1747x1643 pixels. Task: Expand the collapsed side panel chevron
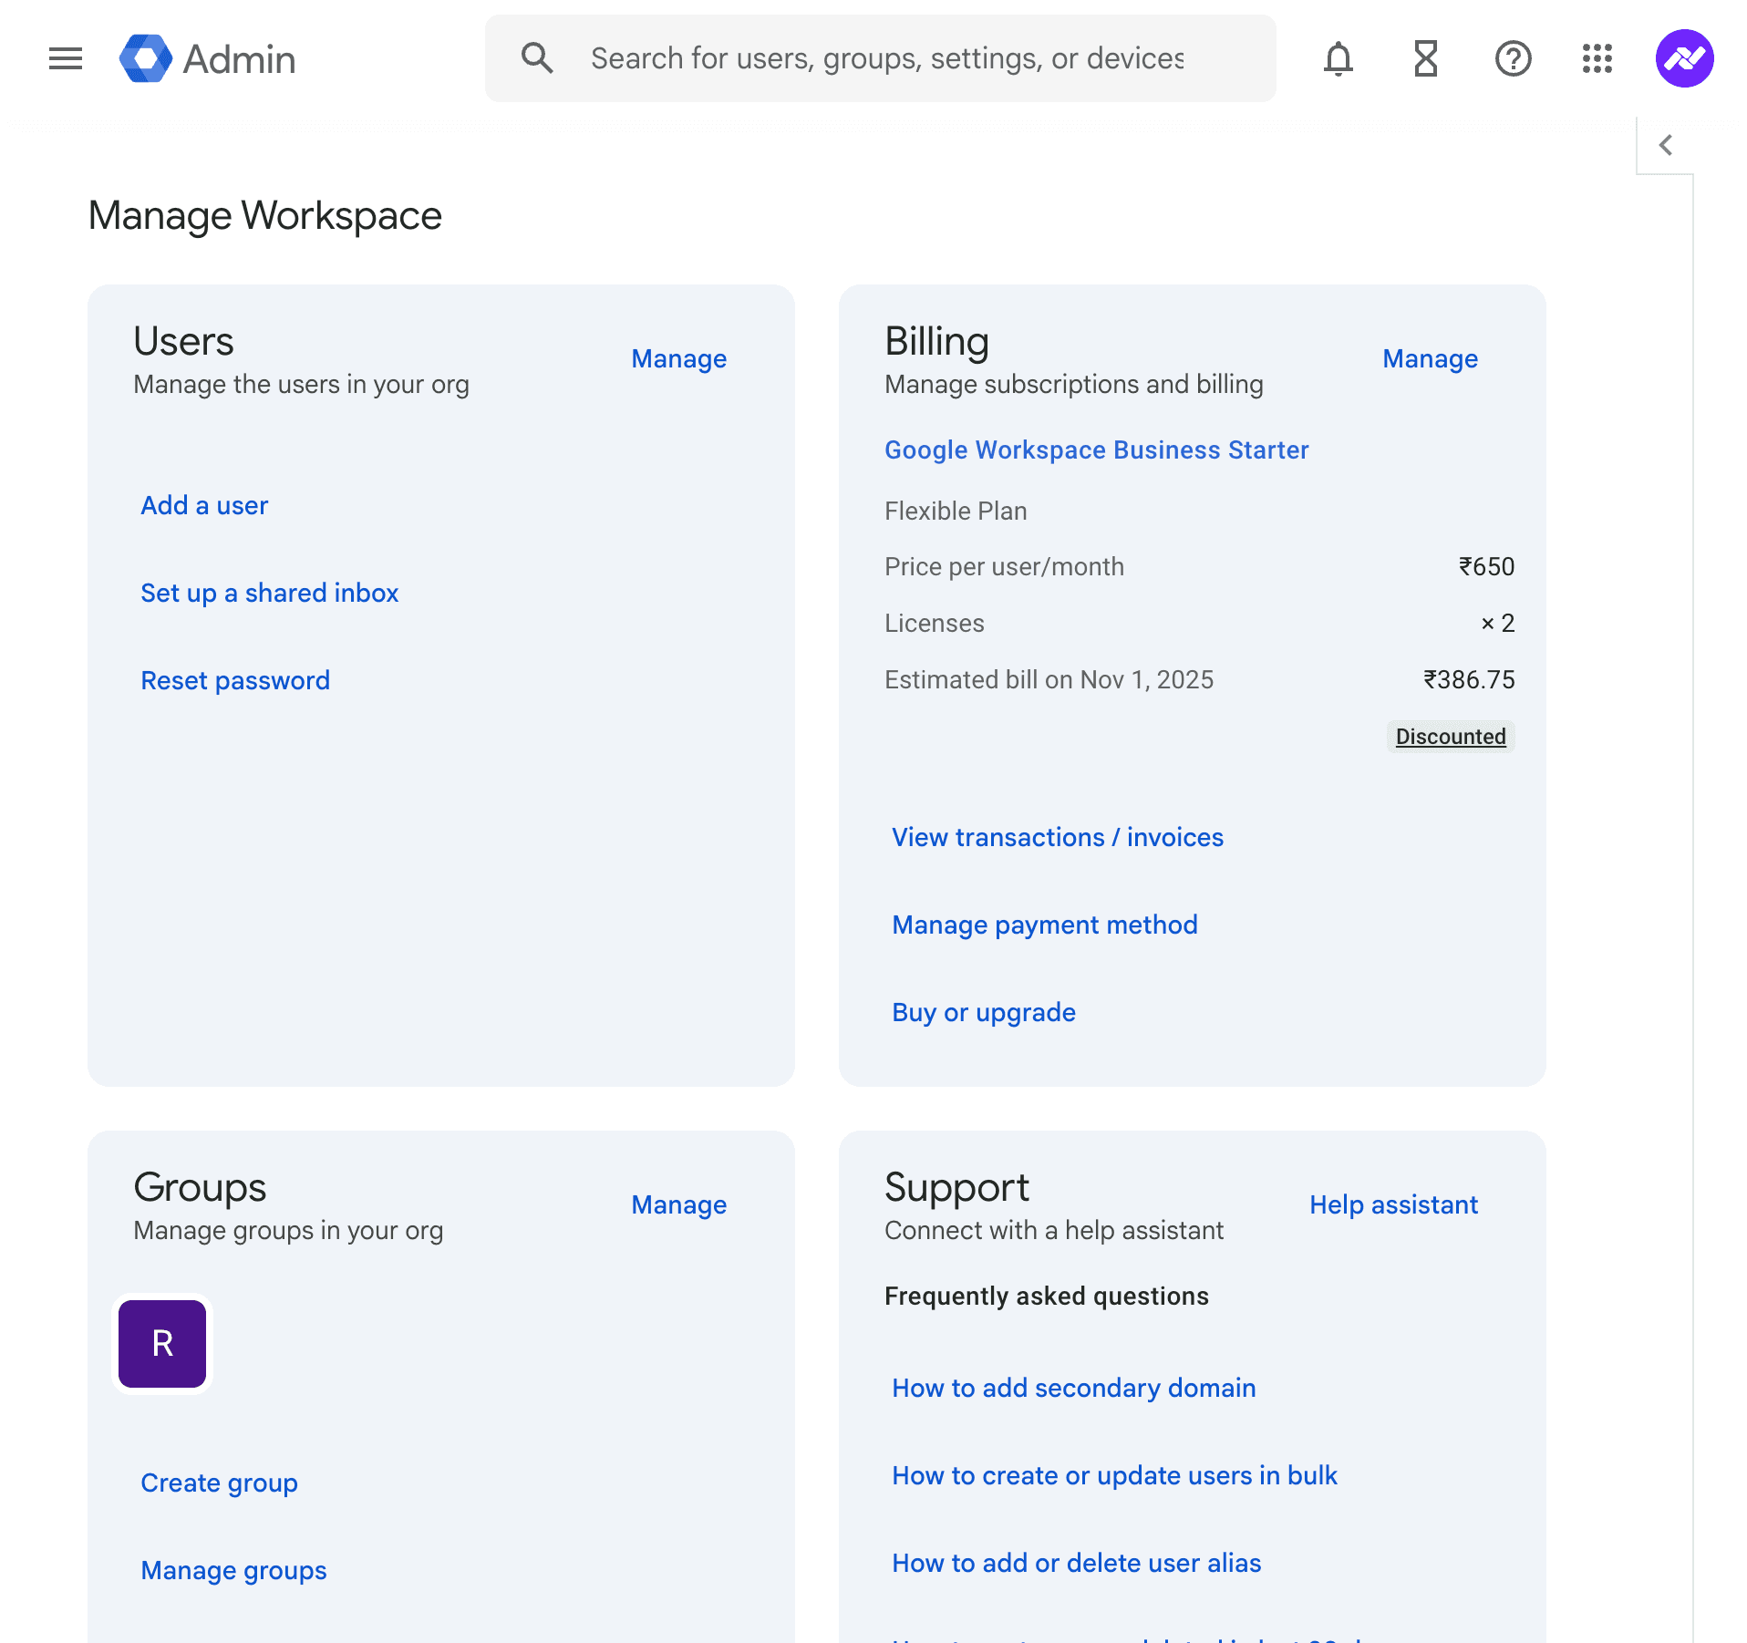point(1666,145)
